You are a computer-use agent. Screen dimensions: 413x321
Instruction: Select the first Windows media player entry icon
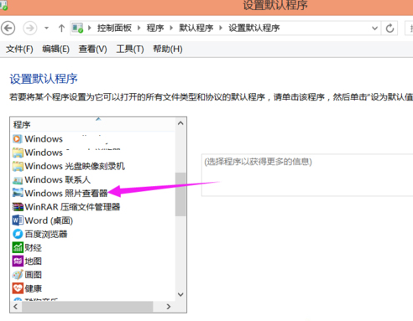(x=18, y=139)
